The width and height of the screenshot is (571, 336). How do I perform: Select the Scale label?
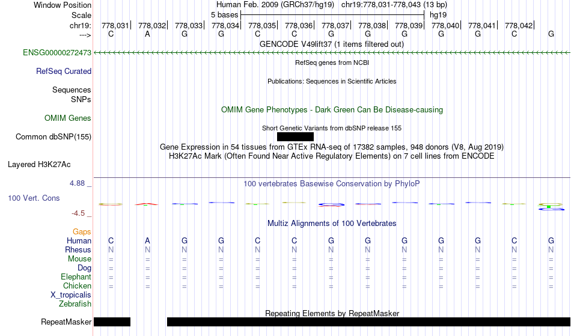(x=81, y=15)
